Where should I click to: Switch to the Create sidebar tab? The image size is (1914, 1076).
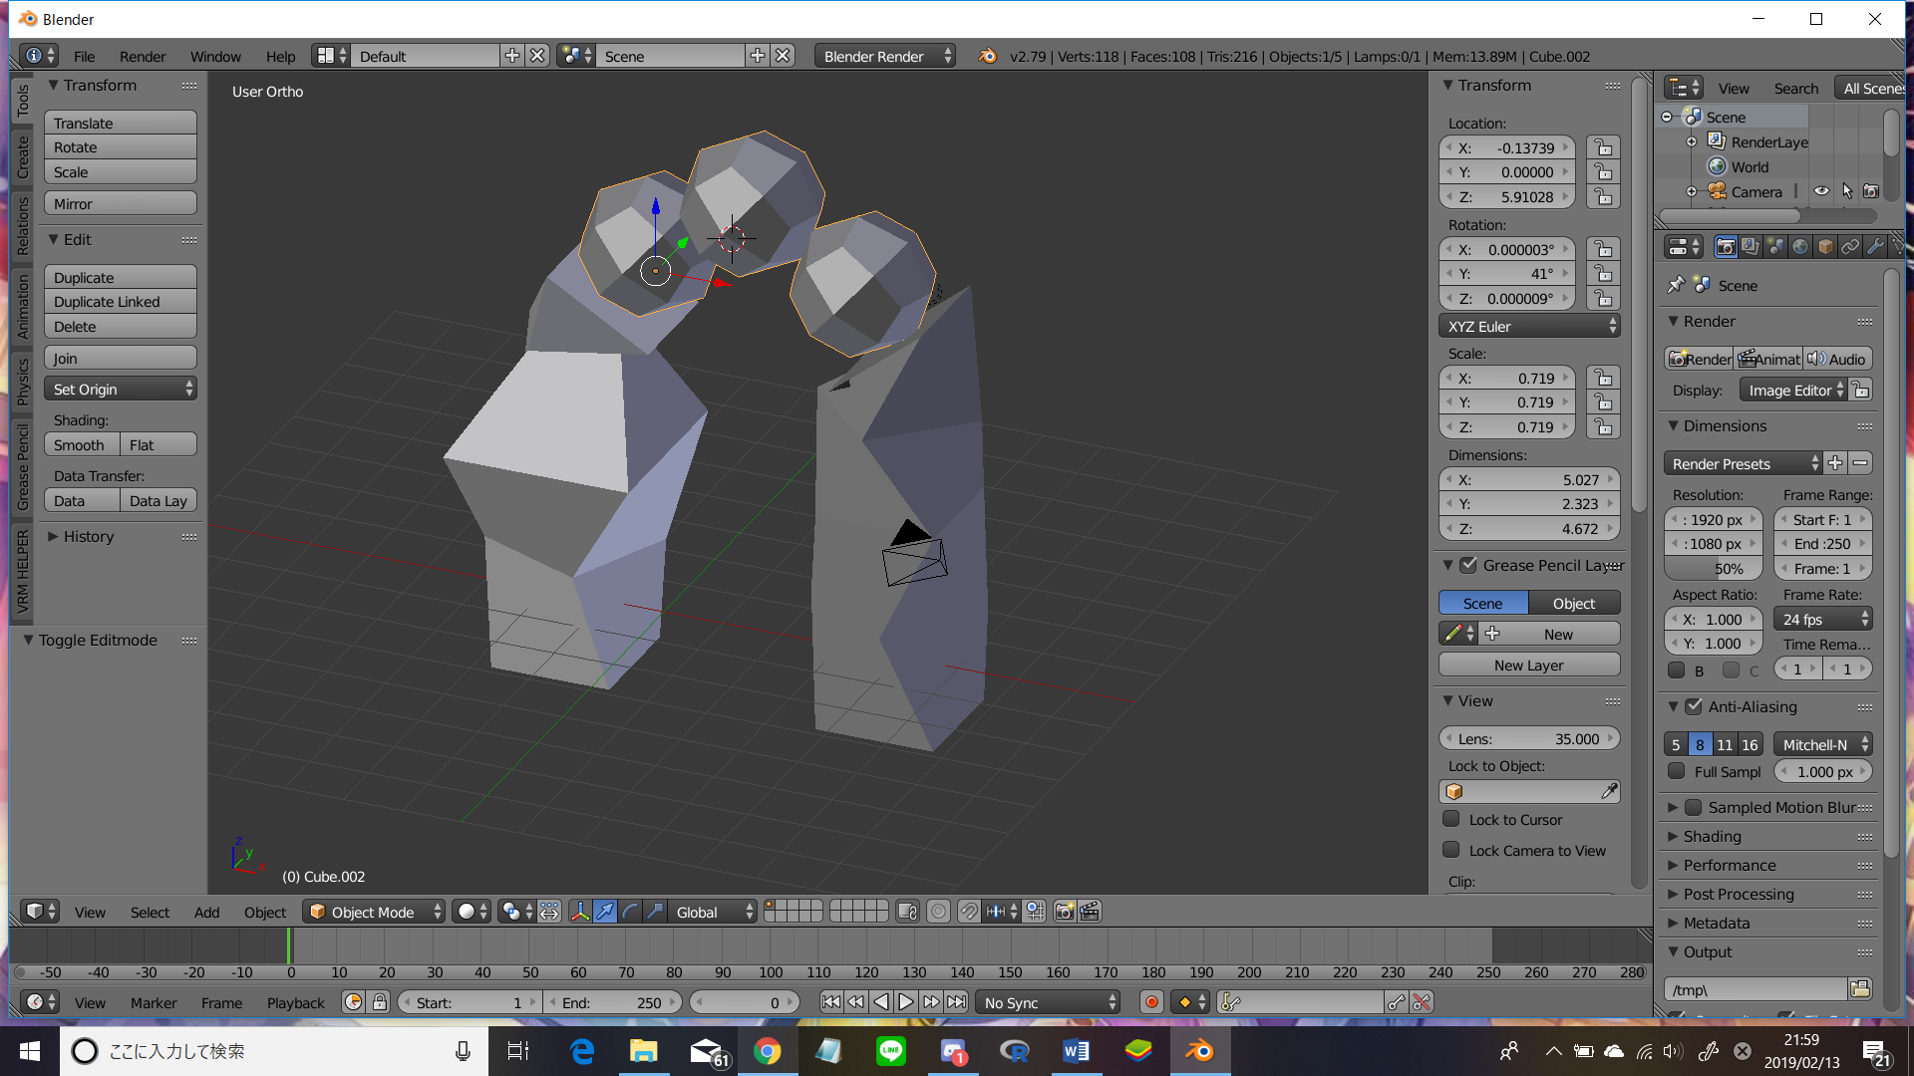pyautogui.click(x=23, y=156)
